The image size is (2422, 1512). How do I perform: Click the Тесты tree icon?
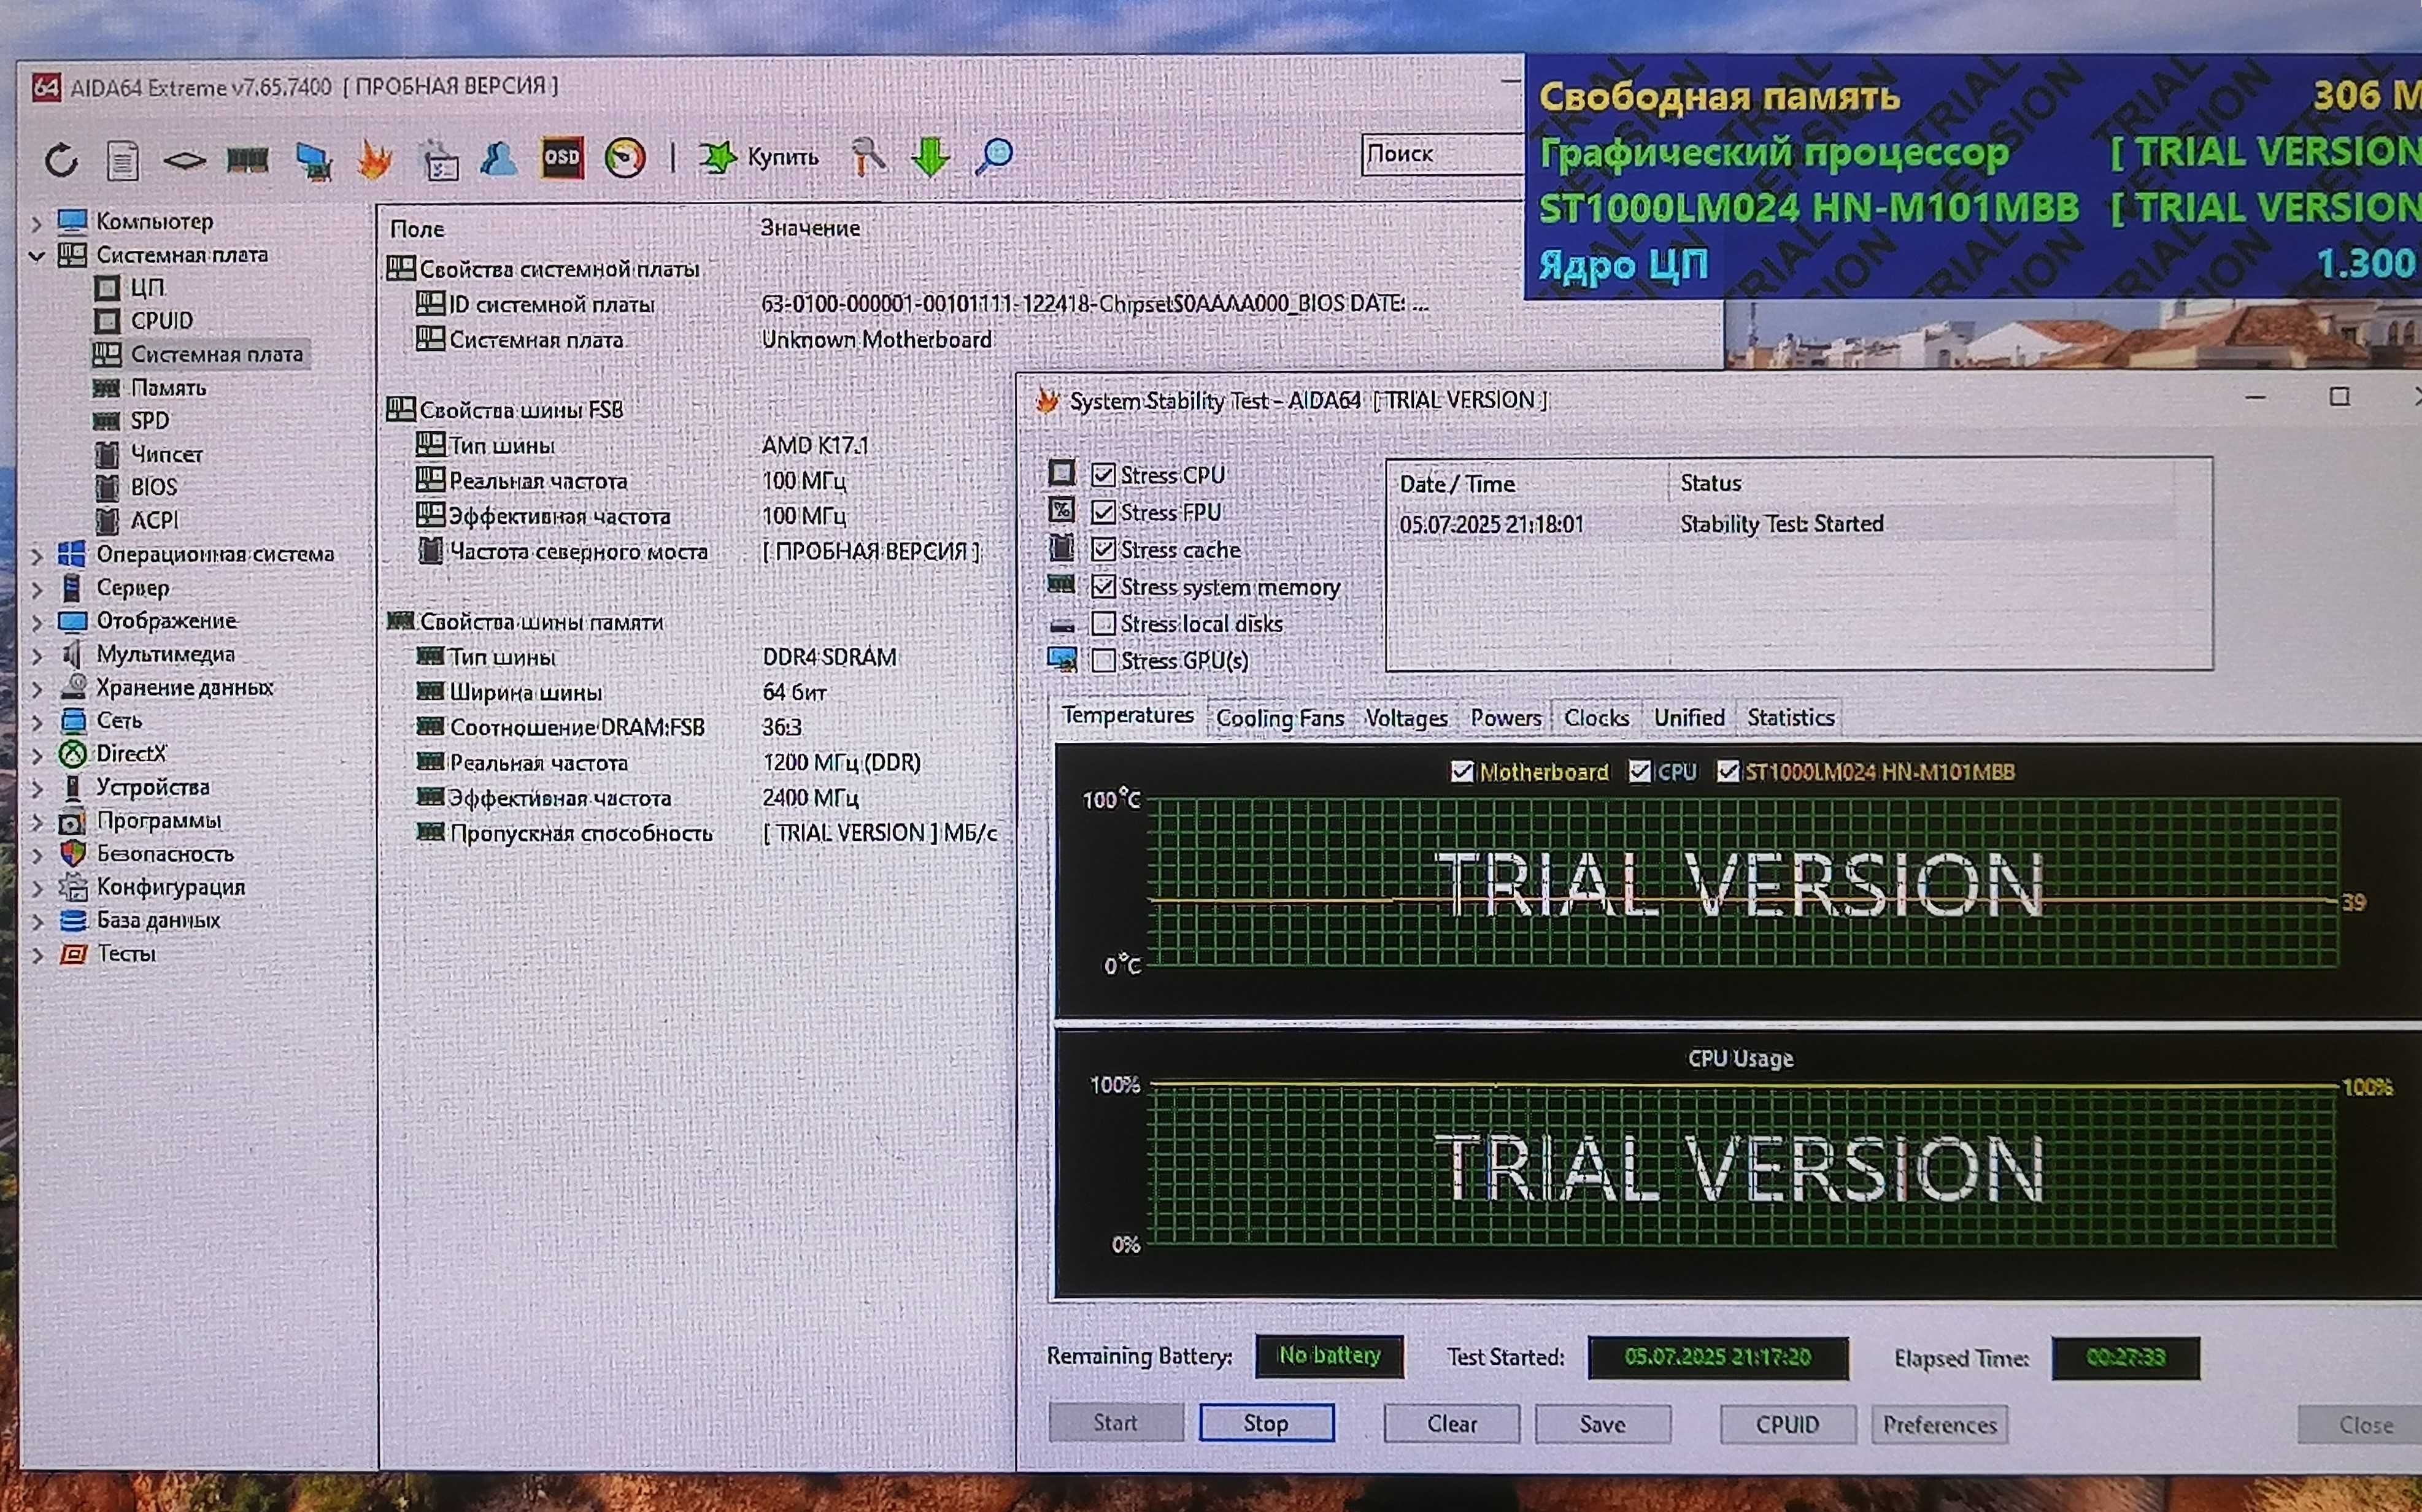pos(72,954)
